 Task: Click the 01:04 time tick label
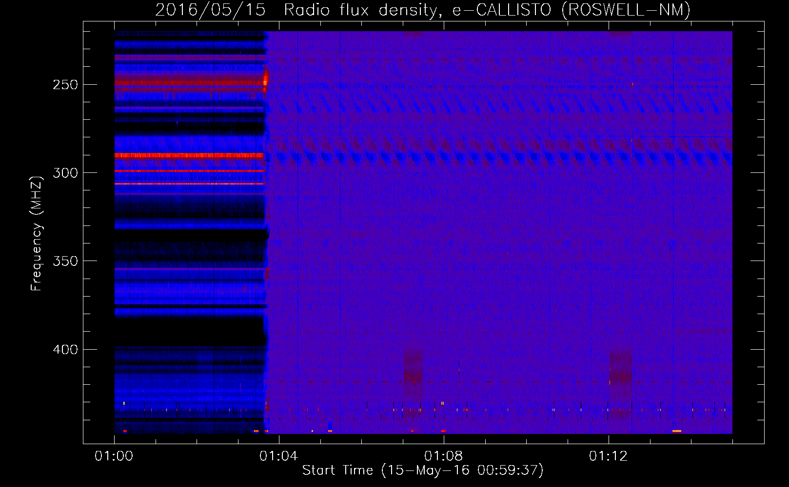[x=278, y=456]
